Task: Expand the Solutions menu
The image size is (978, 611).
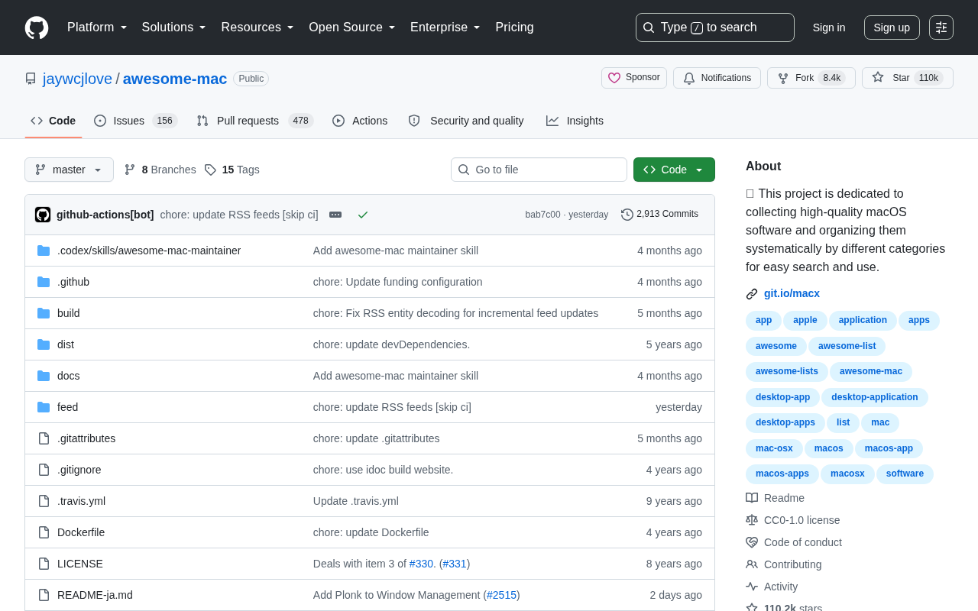Action: click(173, 27)
